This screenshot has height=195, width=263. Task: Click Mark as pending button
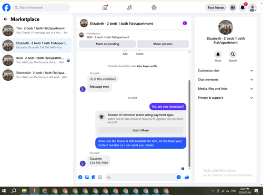click(107, 44)
